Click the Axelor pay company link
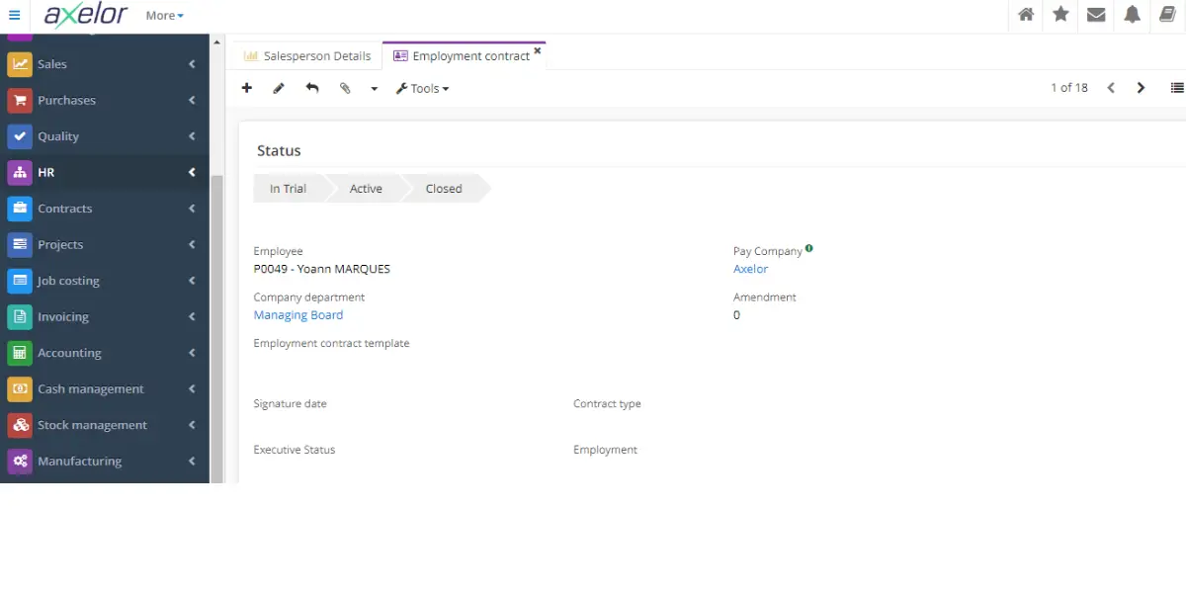The image size is (1186, 593). point(750,268)
